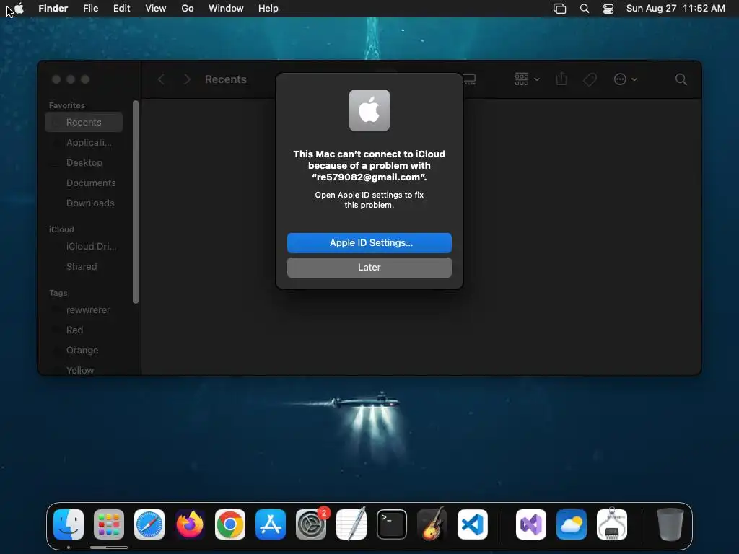Image resolution: width=739 pixels, height=554 pixels.
Task: Open the Edit menu
Action: click(121, 9)
